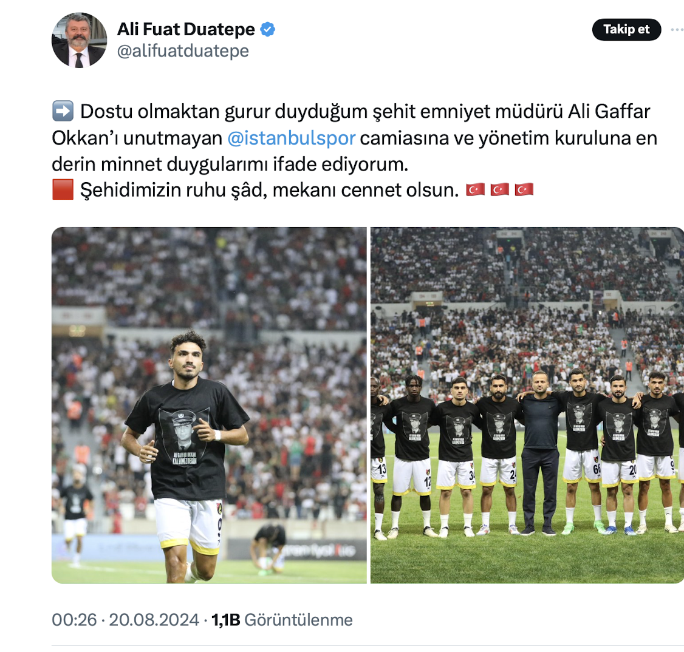This screenshot has width=684, height=652.
Task: Click Ali Fuat Duatepe's profile avatar
Action: coord(79,39)
